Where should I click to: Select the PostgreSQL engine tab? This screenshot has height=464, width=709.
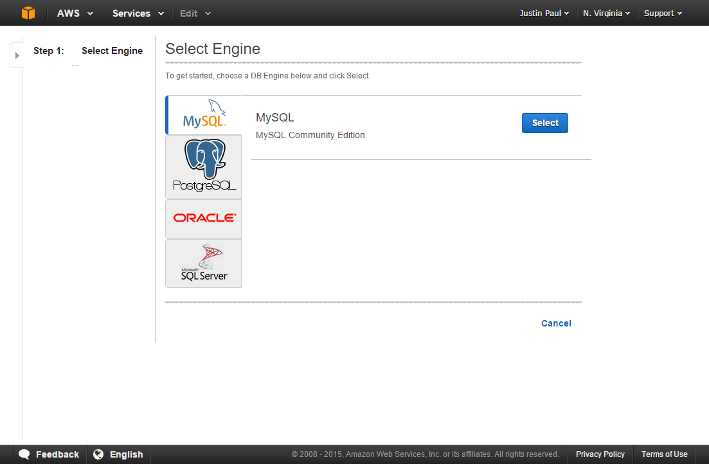coord(204,167)
